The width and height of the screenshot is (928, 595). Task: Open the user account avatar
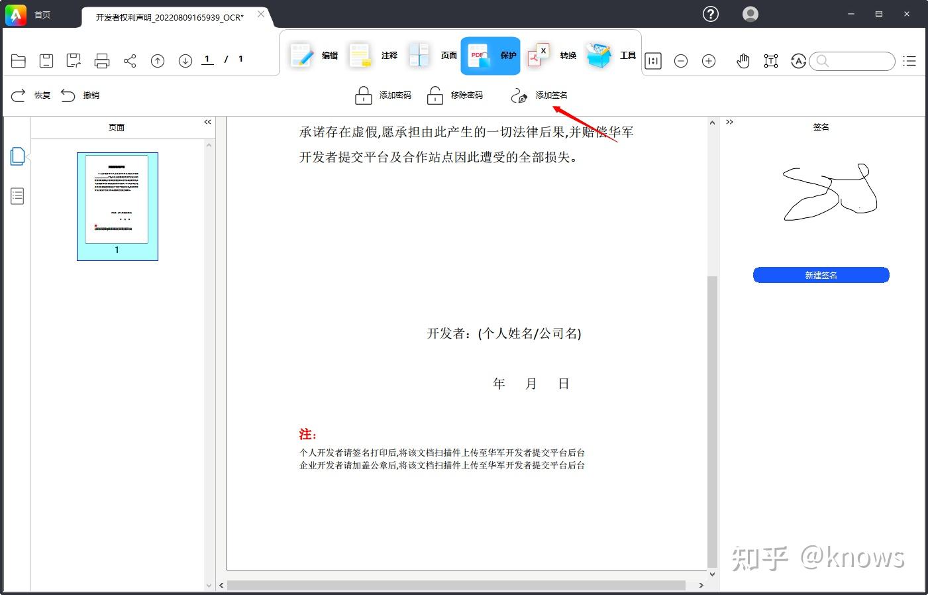coord(750,14)
